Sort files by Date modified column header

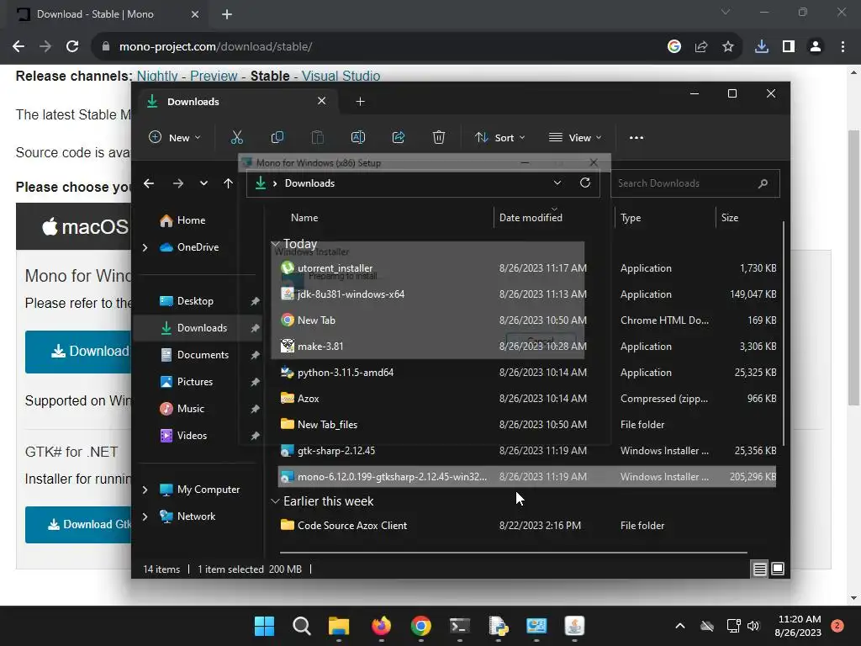click(x=531, y=218)
